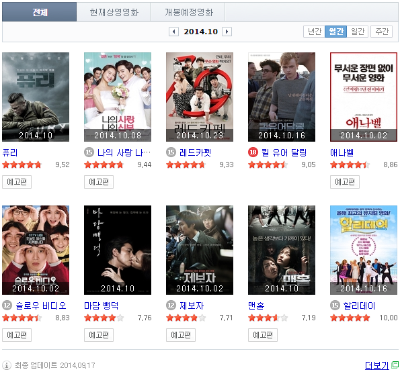400x374 pixels.
Task: Click the 퓨리 title link
Action: click(x=10, y=152)
